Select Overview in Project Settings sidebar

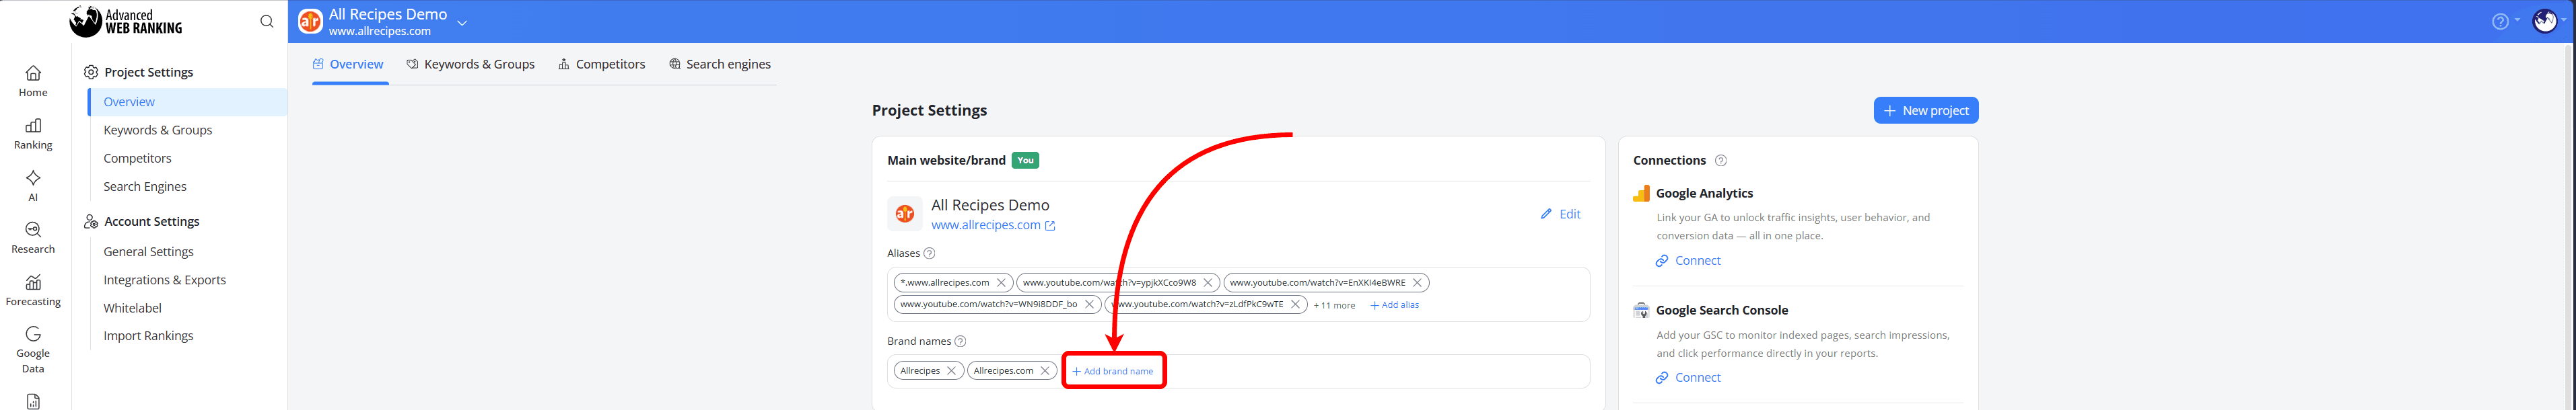(x=188, y=101)
